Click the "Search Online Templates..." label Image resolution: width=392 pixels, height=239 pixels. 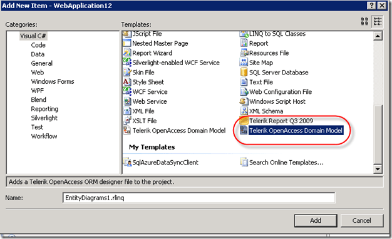tap(286, 162)
